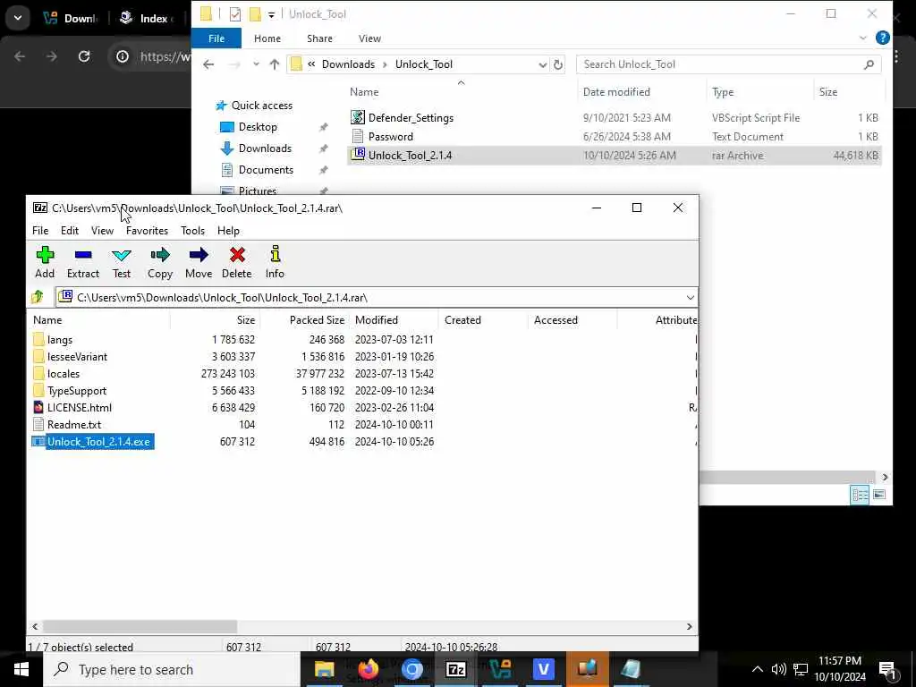Image resolution: width=916 pixels, height=687 pixels.
Task: Expand the Explorer ribbon chevron
Action: click(863, 38)
